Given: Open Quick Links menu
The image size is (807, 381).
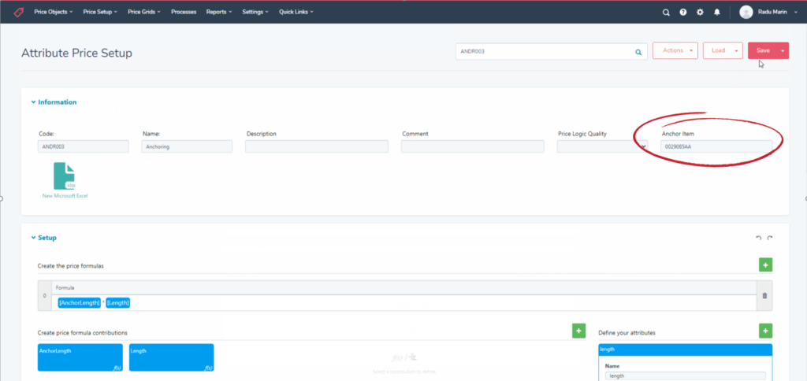Looking at the screenshot, I should [296, 12].
